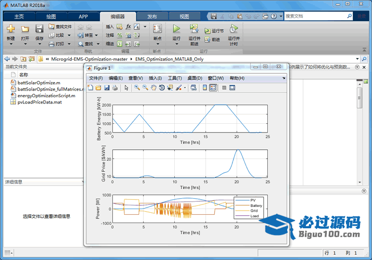The image size is (372, 260).
Task: Click 运行节 run section button
Action: (x=214, y=31)
